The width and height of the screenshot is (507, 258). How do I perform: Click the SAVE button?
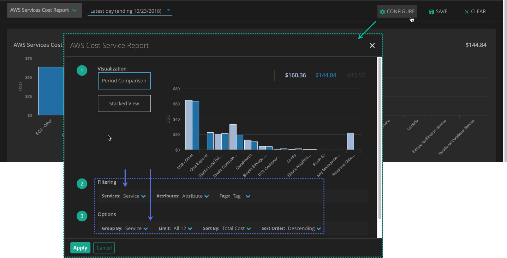pos(438,11)
